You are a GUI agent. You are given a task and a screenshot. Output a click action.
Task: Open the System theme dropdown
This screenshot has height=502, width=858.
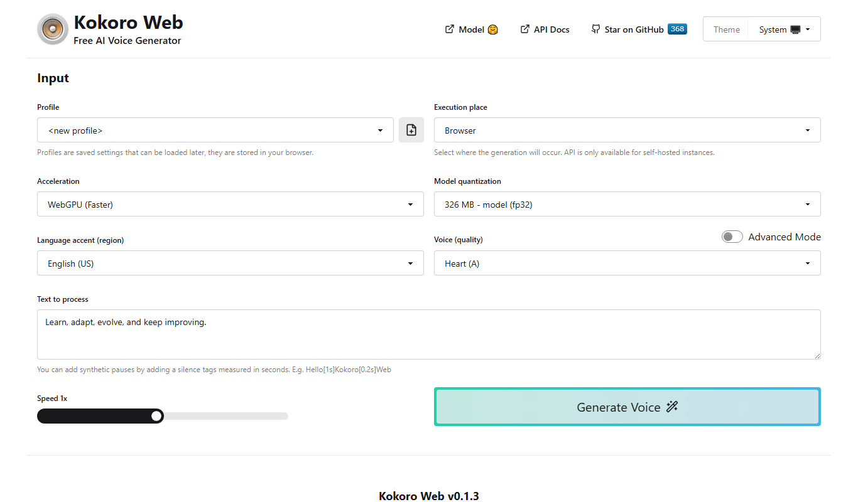pyautogui.click(x=784, y=29)
